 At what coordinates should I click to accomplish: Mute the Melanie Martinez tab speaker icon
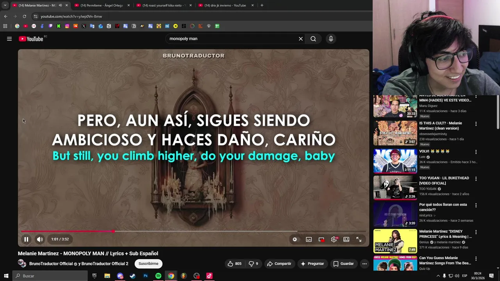[x=60, y=5]
